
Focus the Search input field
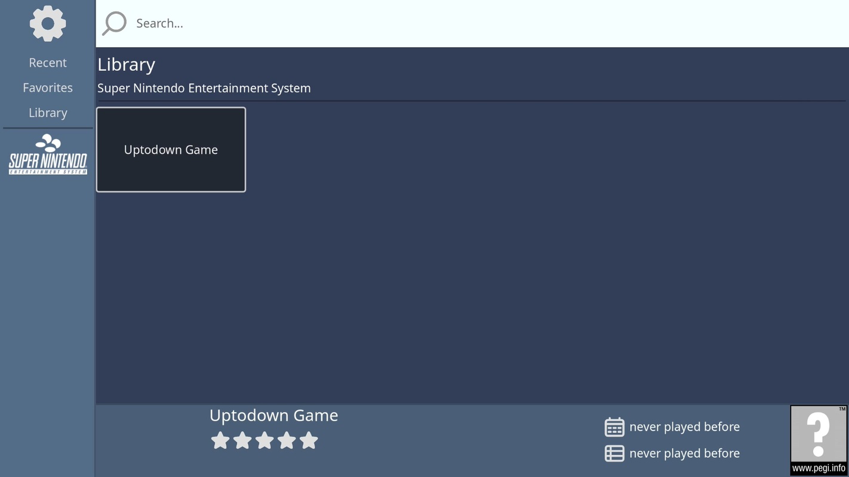pyautogui.click(x=472, y=23)
